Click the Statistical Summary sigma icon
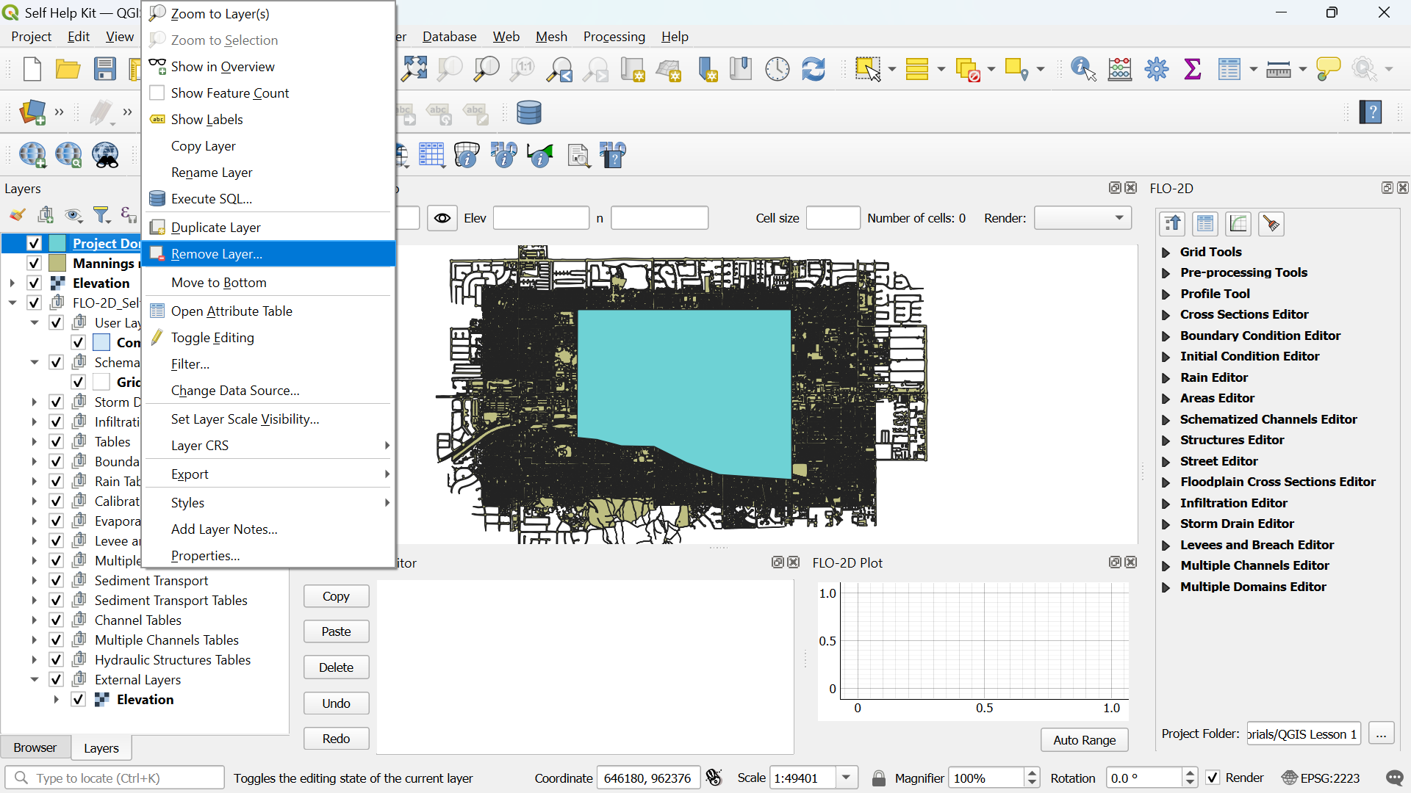This screenshot has width=1411, height=793. point(1192,70)
